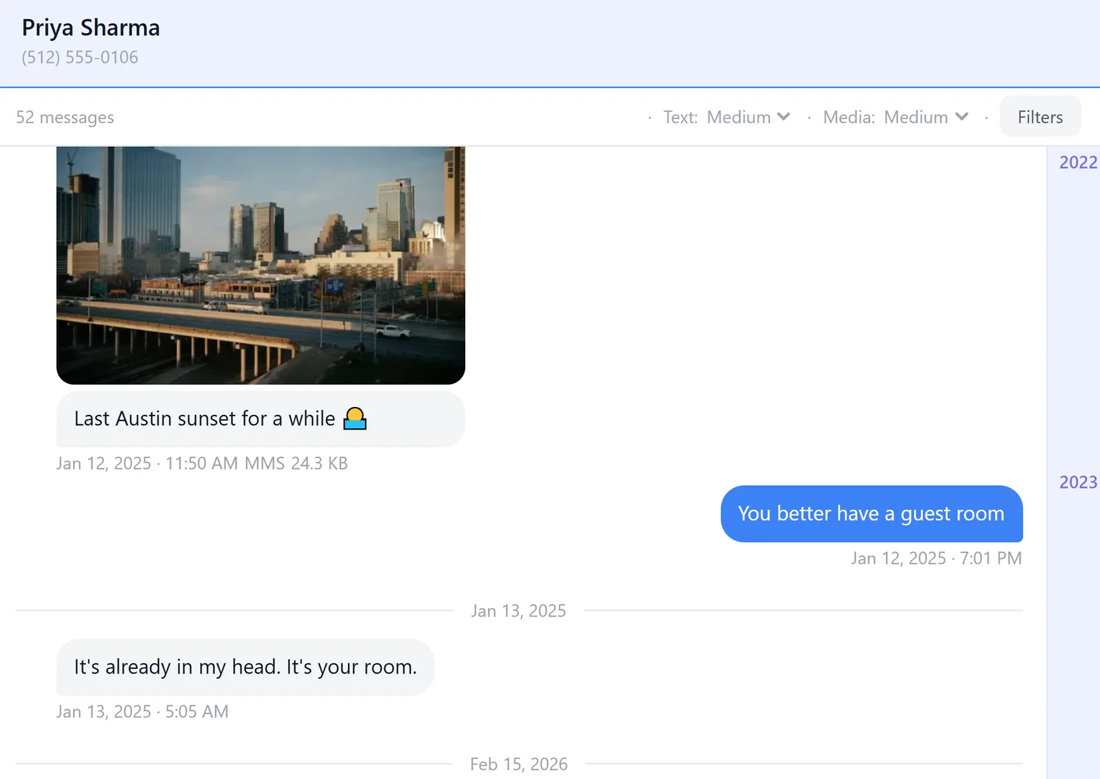The height and width of the screenshot is (779, 1100).
Task: Click the 52 messages count
Action: (x=65, y=117)
